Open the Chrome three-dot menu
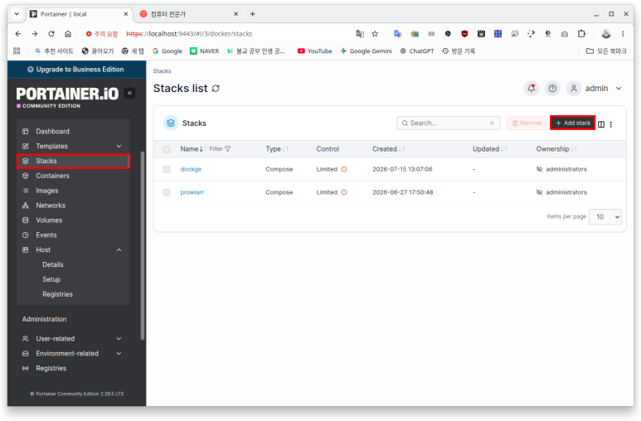Viewport: 641px width, 421px height. (x=623, y=34)
